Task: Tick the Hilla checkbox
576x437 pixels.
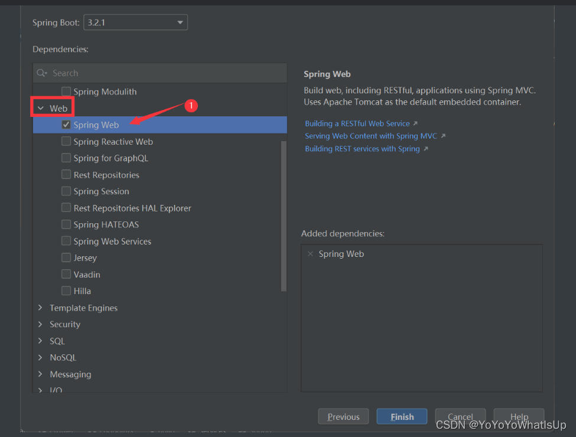Action: pyautogui.click(x=66, y=291)
